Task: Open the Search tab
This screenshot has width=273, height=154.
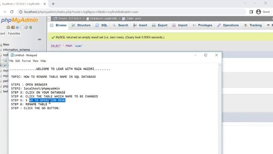Action: tap(120, 25)
